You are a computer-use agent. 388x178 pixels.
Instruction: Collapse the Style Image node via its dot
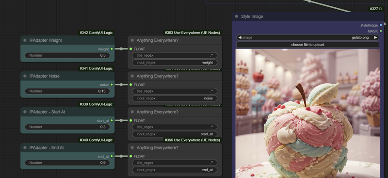237,16
